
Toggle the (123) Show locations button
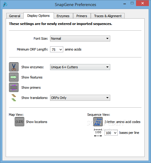tap(19, 121)
